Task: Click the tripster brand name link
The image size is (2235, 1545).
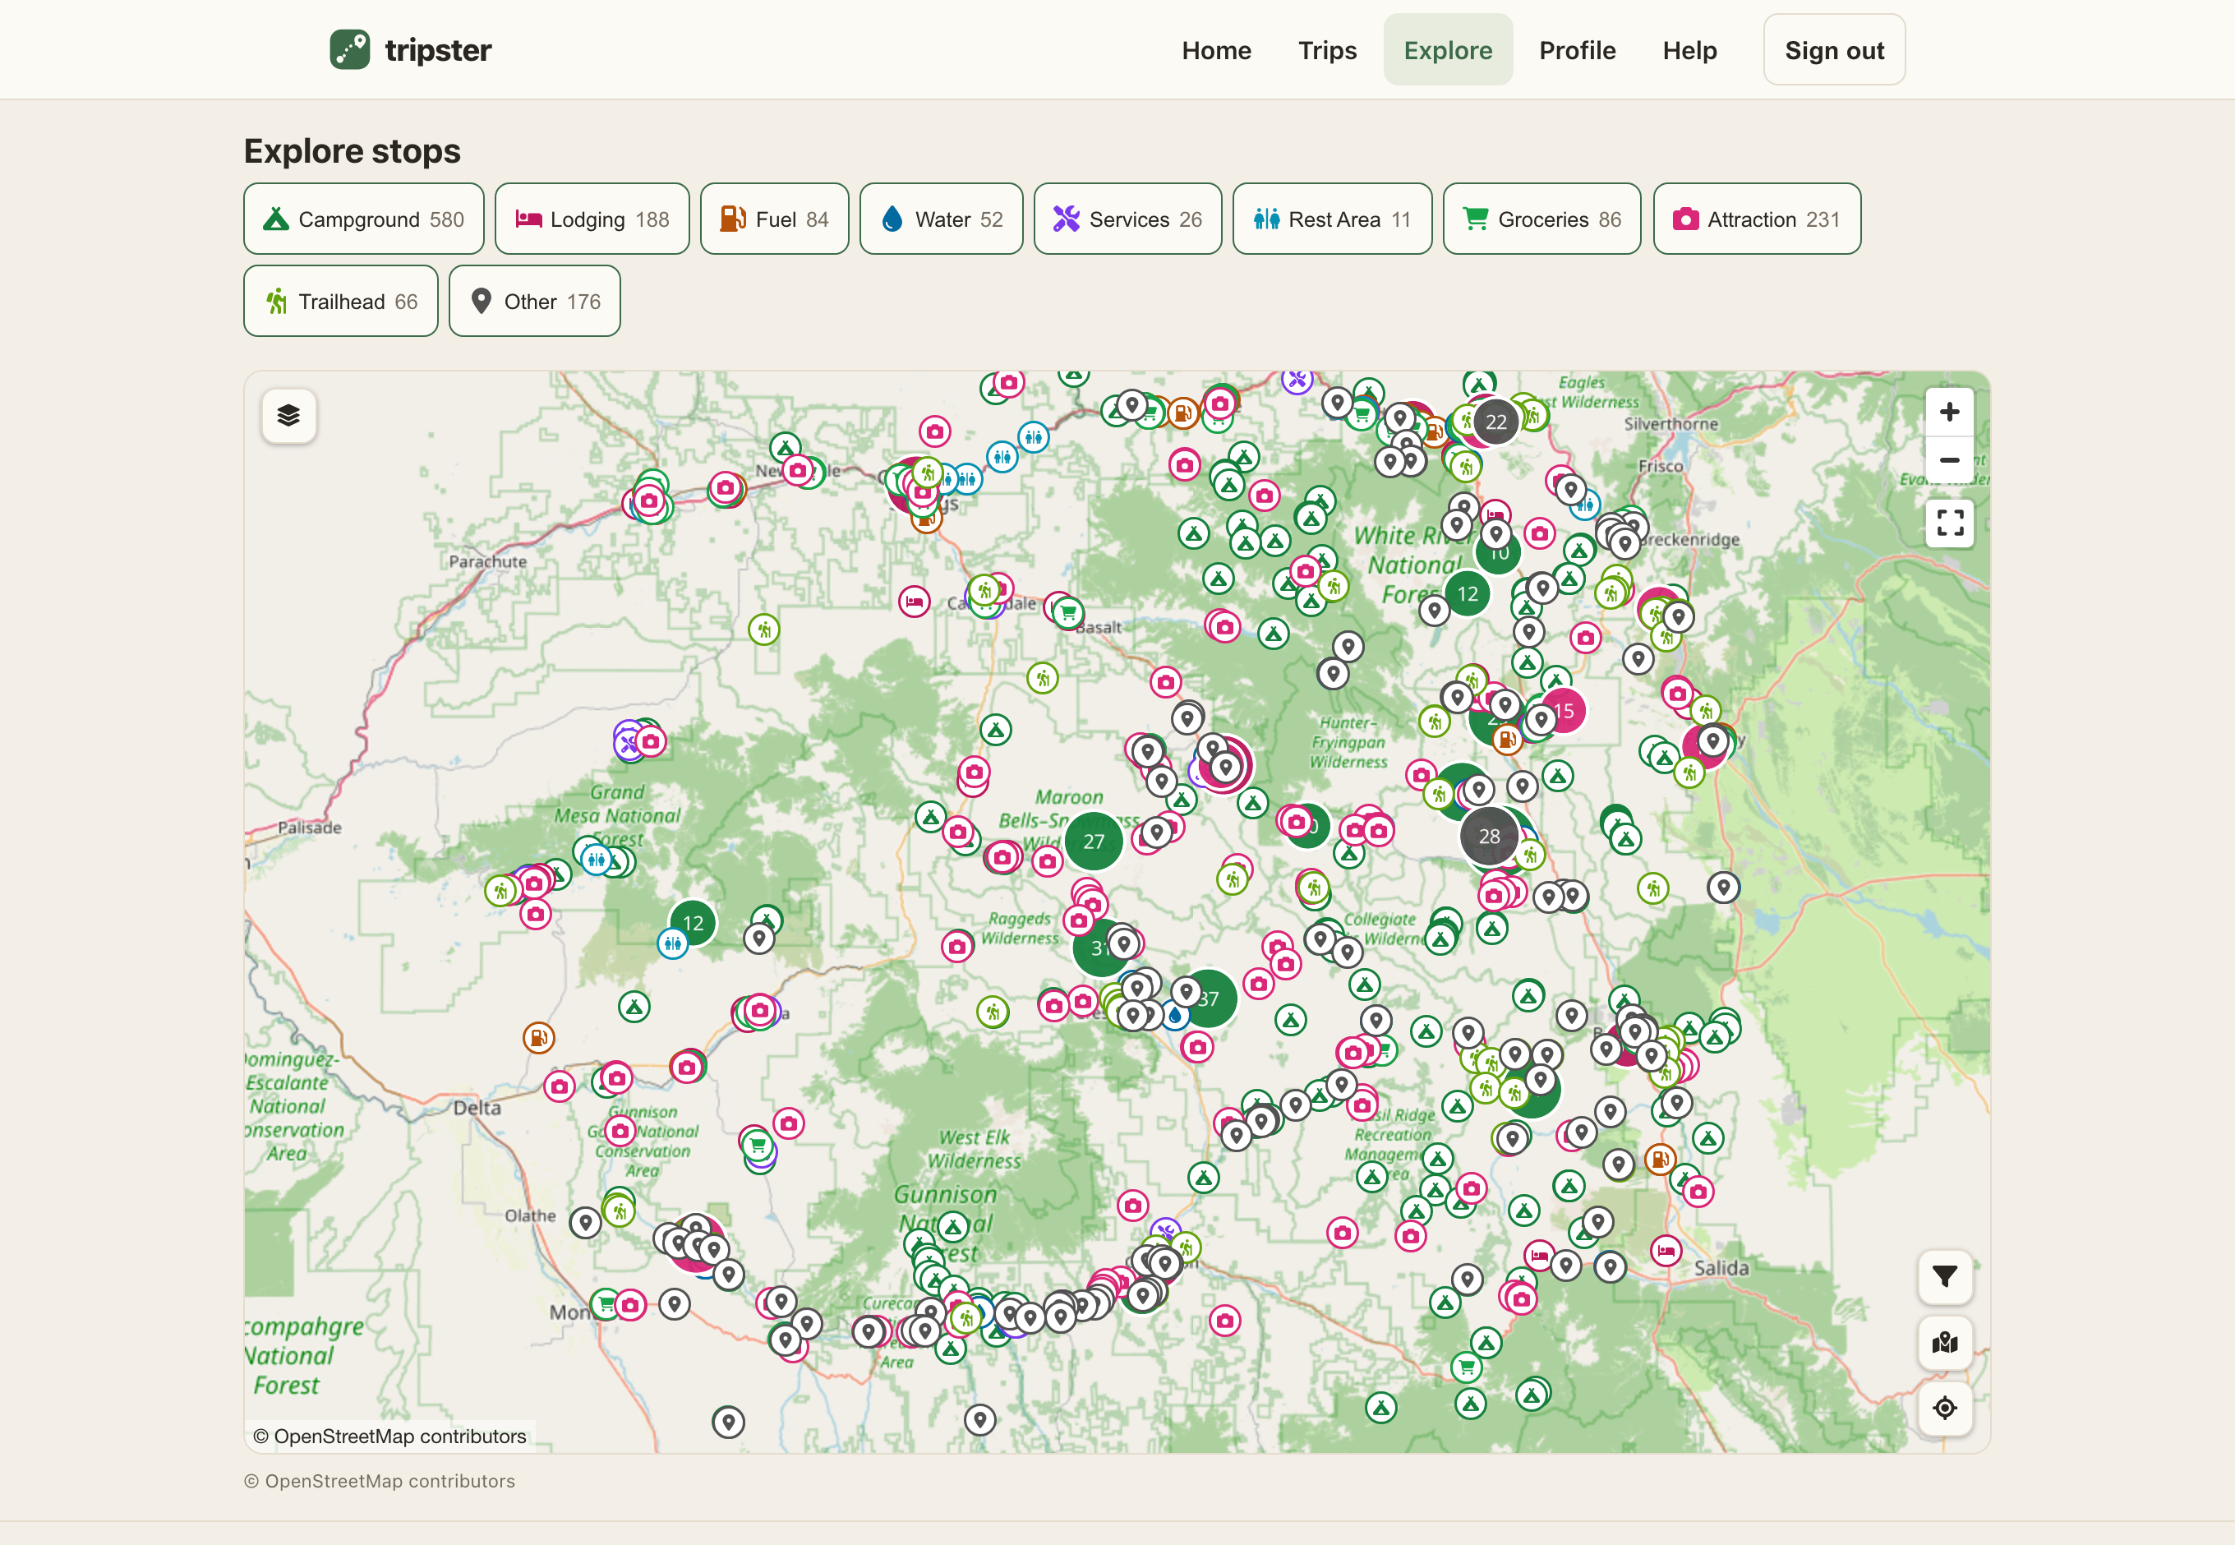Action: click(x=439, y=49)
